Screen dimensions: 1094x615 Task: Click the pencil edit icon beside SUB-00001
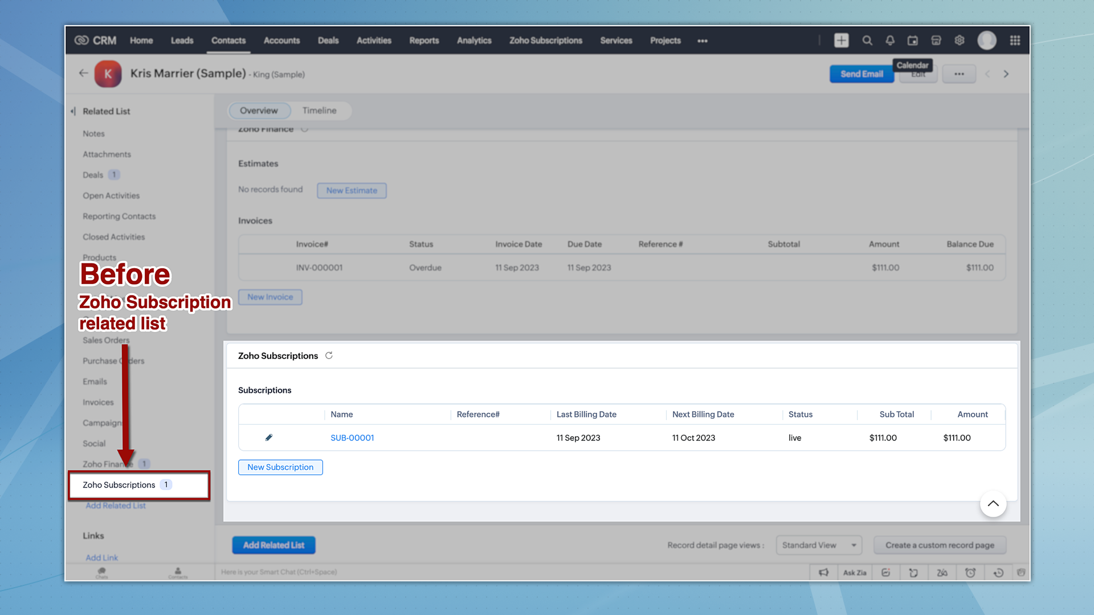[x=269, y=437]
